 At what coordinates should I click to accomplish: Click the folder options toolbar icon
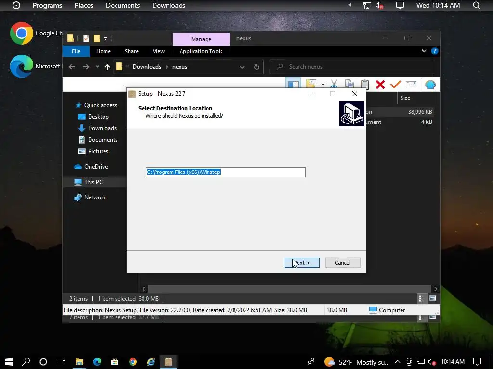pyautogui.click(x=311, y=84)
